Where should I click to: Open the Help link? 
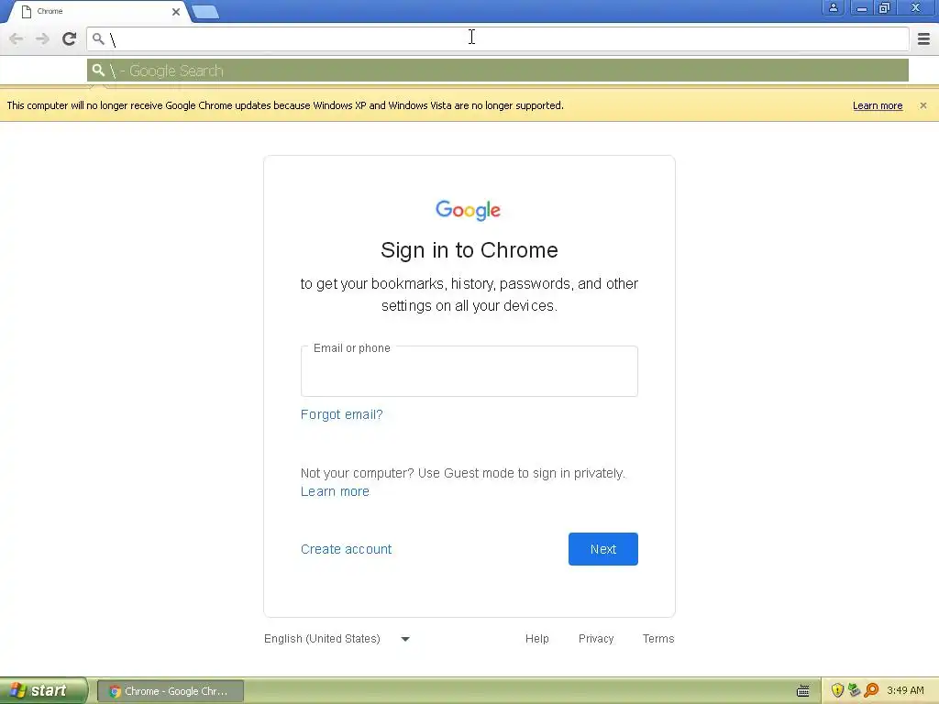[536, 639]
